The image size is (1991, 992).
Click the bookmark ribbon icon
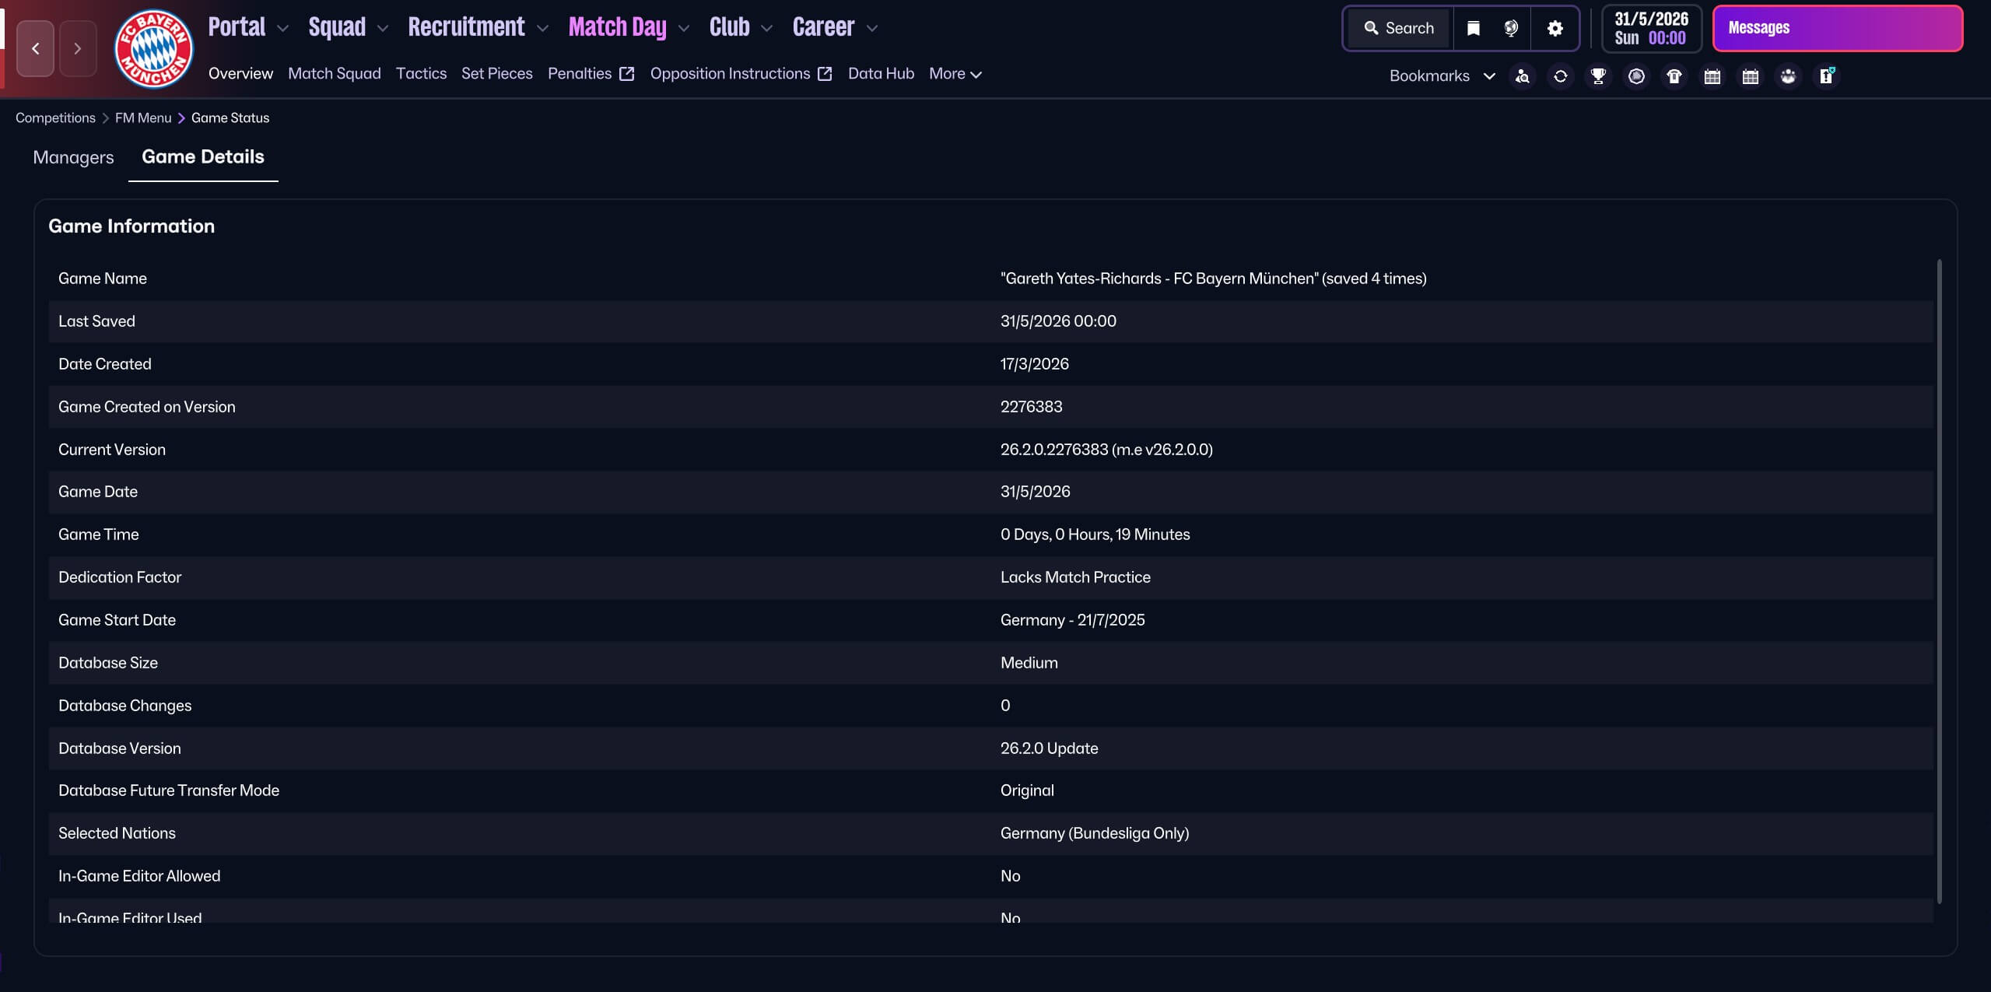tap(1473, 29)
